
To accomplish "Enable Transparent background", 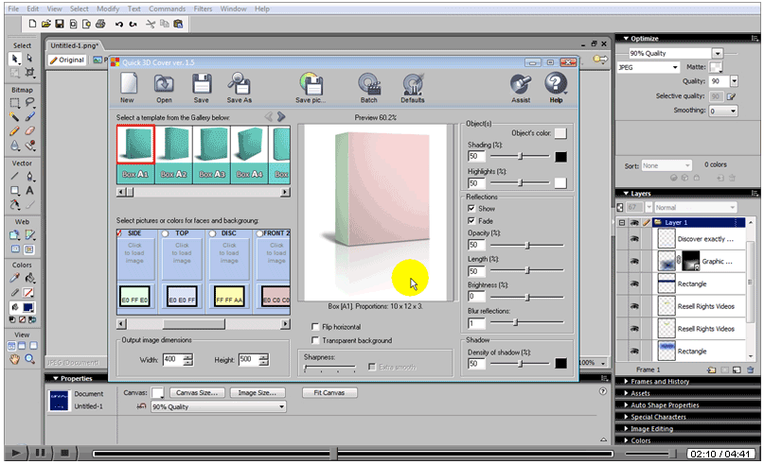I will click(315, 340).
